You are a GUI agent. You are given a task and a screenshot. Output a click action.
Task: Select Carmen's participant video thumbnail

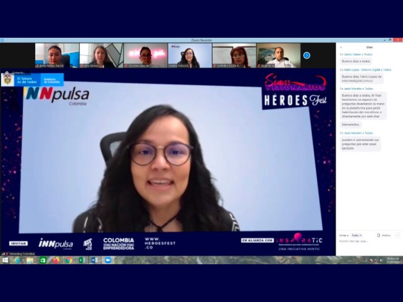tap(234, 56)
